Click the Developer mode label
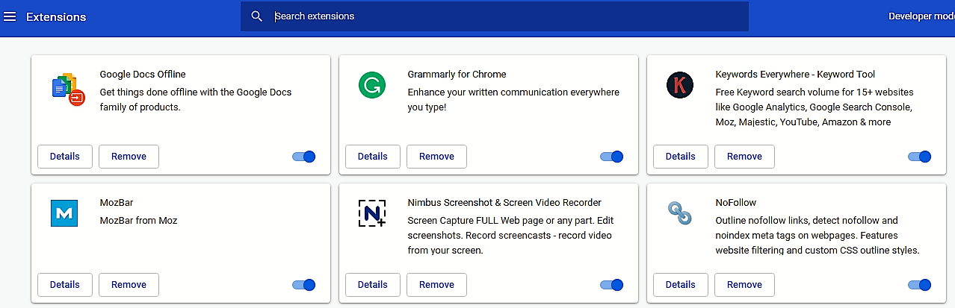Viewport: 955px width, 308px height. click(x=921, y=16)
